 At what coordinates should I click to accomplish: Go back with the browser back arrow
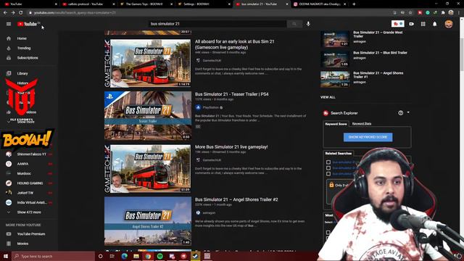[x=5, y=13]
